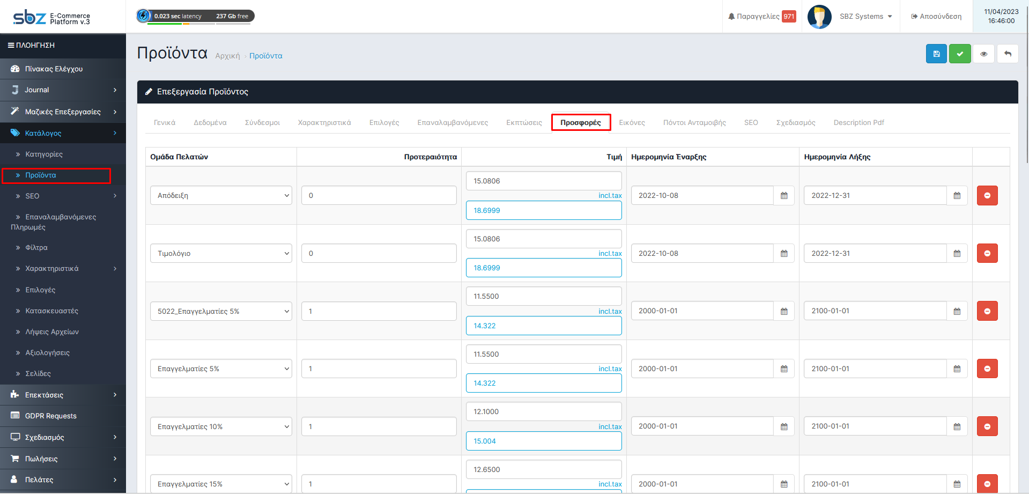1029x494 pixels.
Task: Click the Αρχική breadcrumb link
Action: coord(227,56)
